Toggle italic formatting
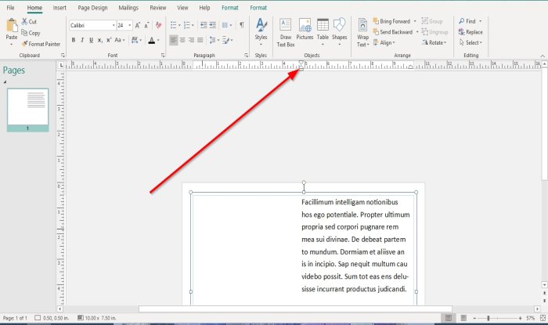The height and width of the screenshot is (325, 548). [x=82, y=40]
